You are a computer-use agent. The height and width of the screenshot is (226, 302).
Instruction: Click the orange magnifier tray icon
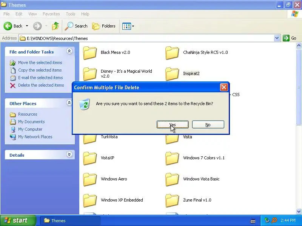[274, 220]
